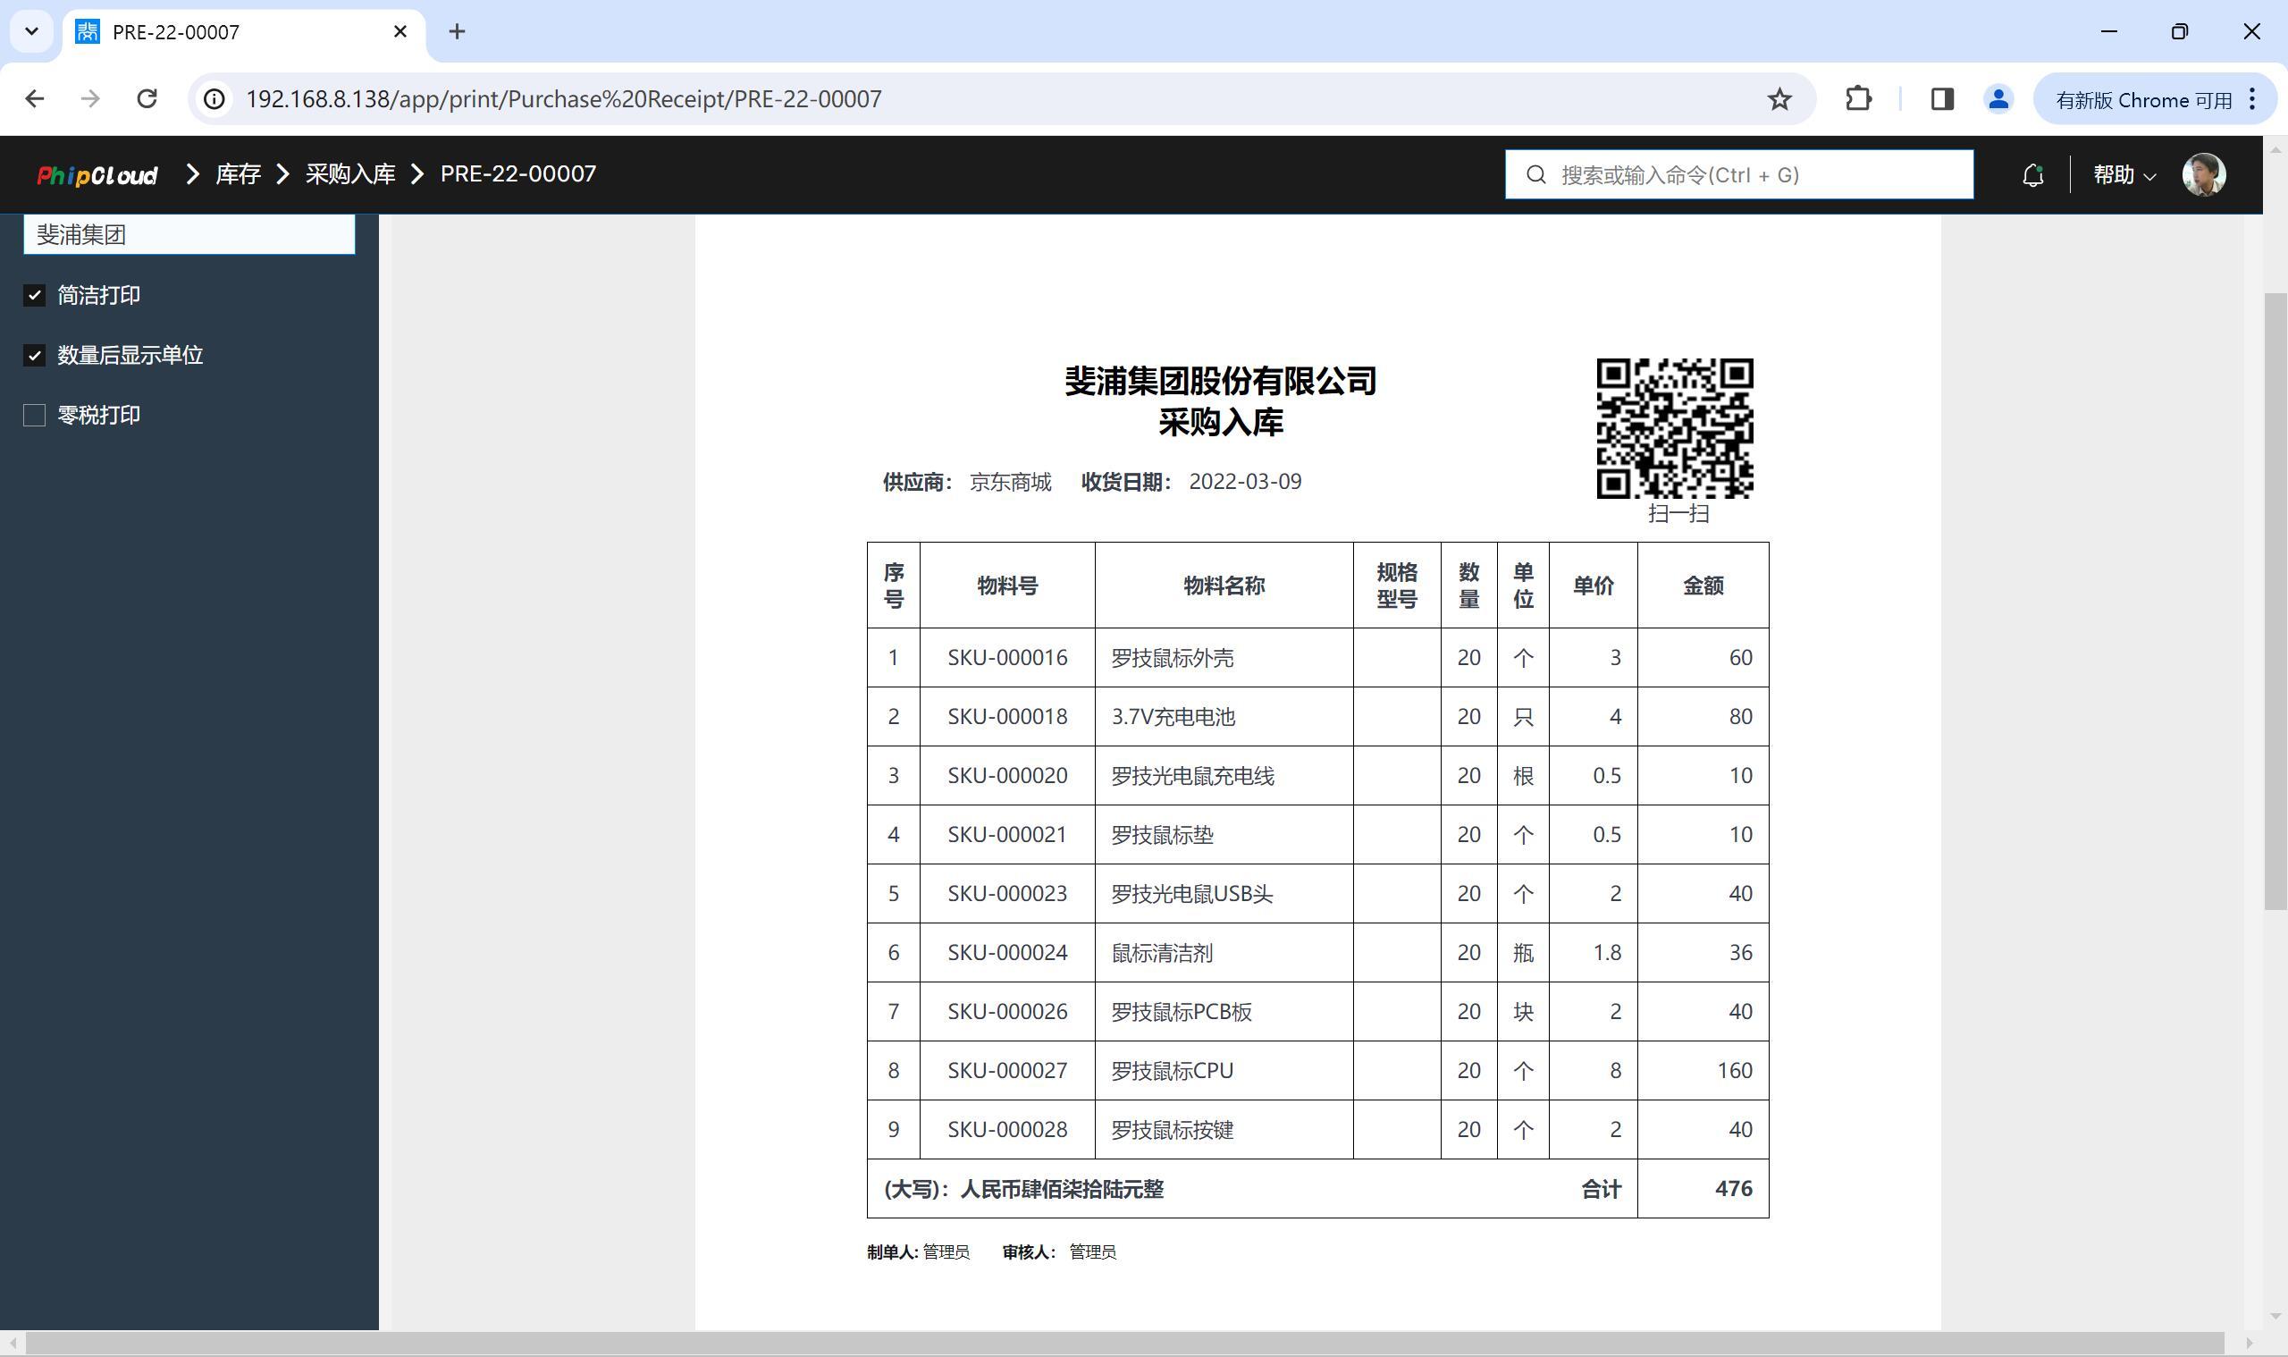Click 罗技光电鼠充电线 item name
Viewport: 2288px width, 1357px height.
coord(1192,775)
